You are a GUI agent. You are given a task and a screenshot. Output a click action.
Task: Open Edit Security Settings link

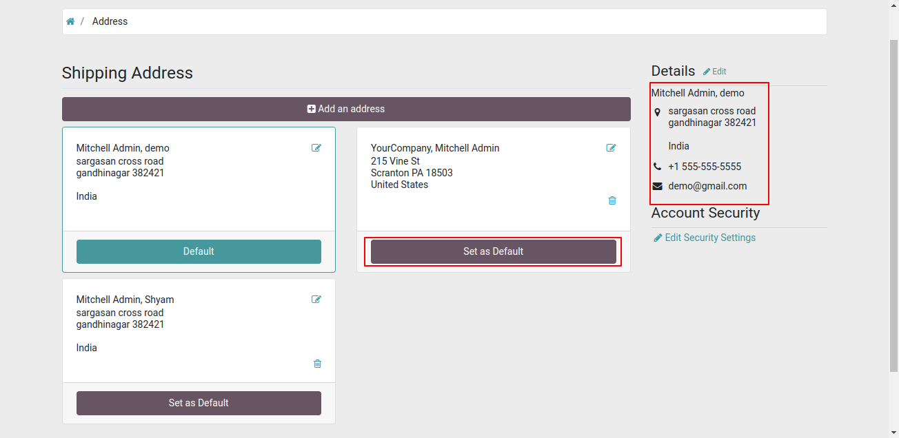(705, 238)
